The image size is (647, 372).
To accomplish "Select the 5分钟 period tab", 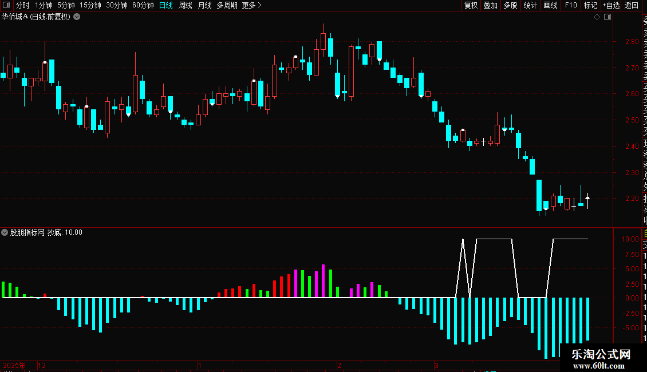I will click(66, 5).
